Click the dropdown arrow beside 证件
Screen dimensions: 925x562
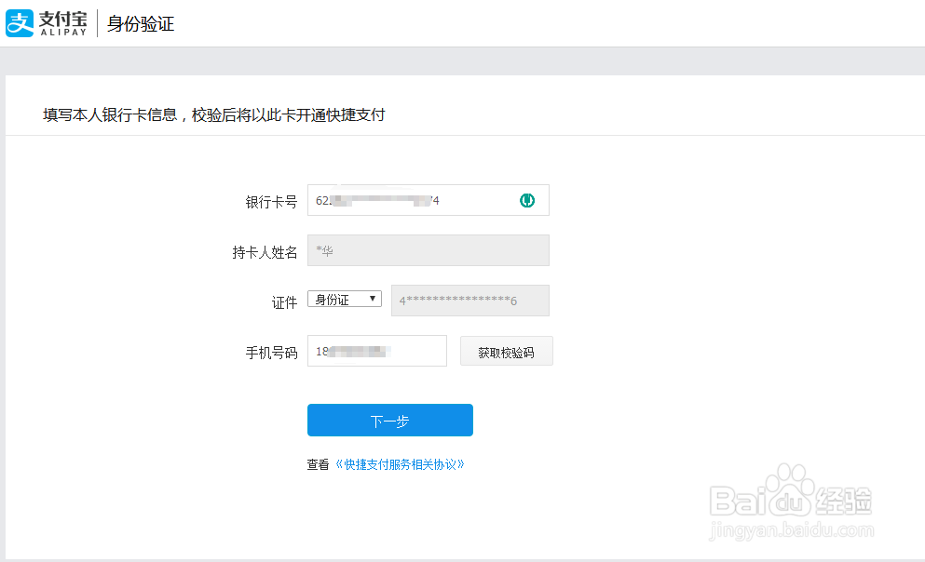[372, 298]
